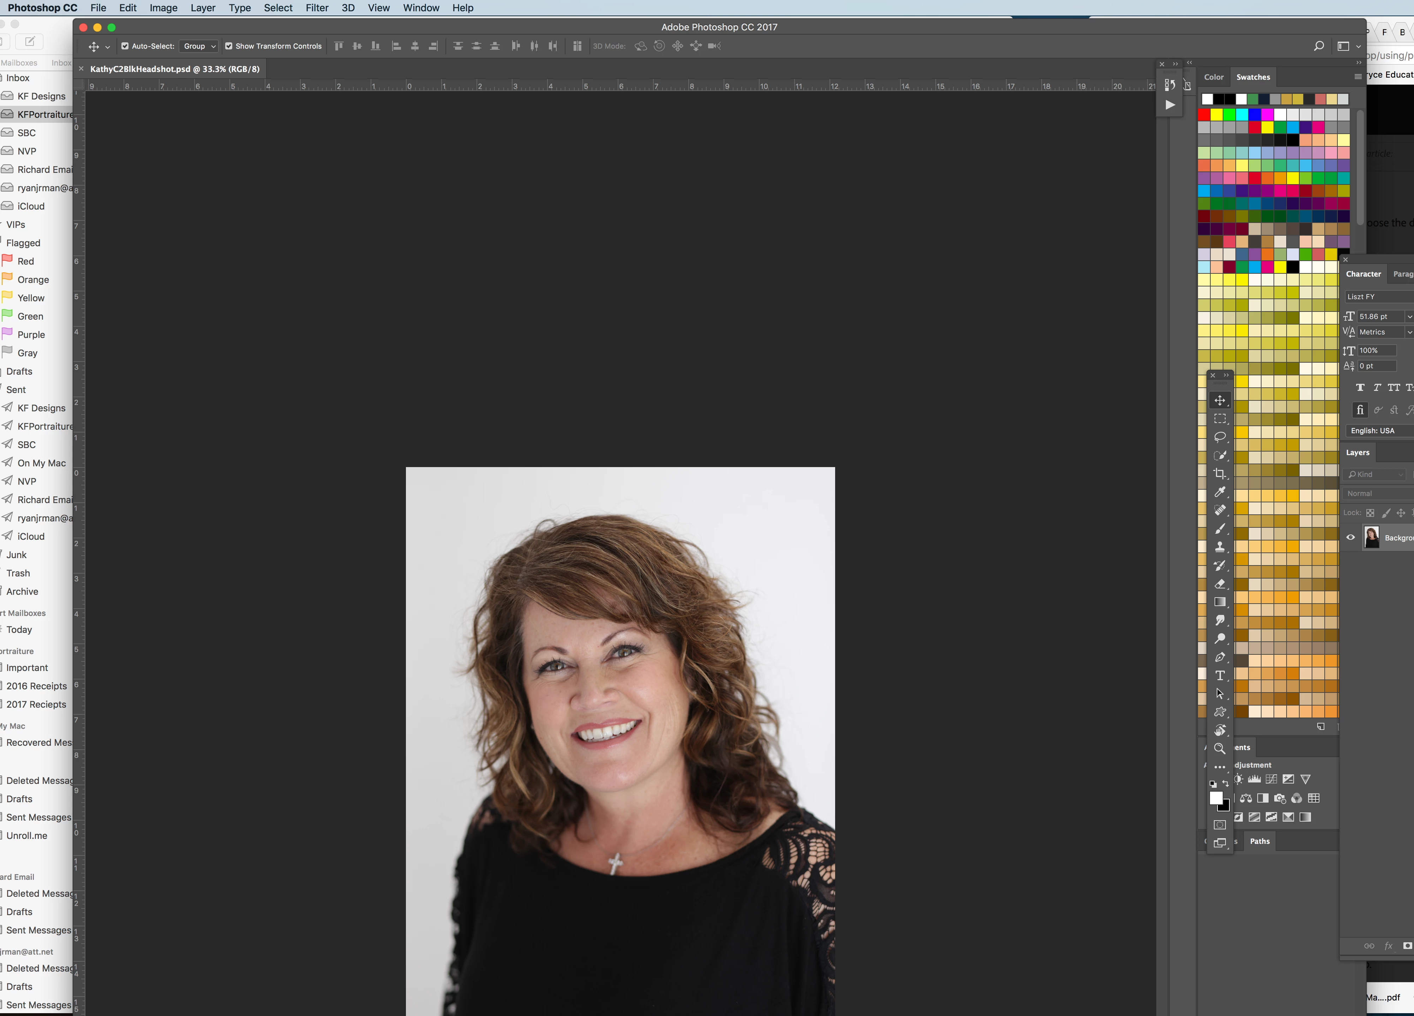This screenshot has width=1414, height=1016.
Task: Select the Clone Stamp tool
Action: (x=1220, y=547)
